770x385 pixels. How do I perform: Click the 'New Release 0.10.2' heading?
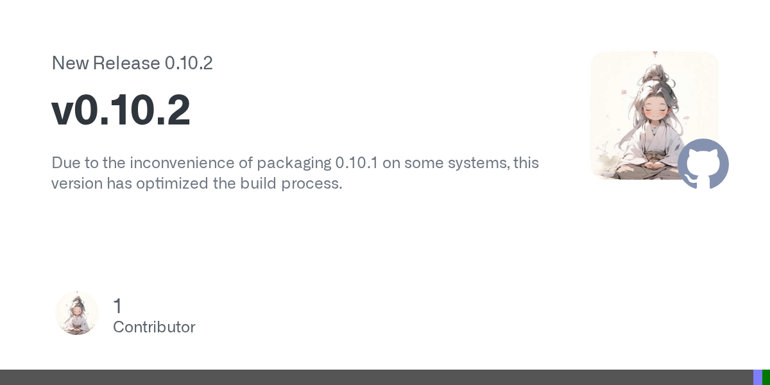tap(132, 63)
